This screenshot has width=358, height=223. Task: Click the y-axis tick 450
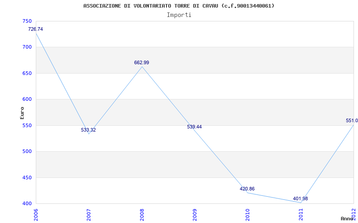(x=27, y=178)
